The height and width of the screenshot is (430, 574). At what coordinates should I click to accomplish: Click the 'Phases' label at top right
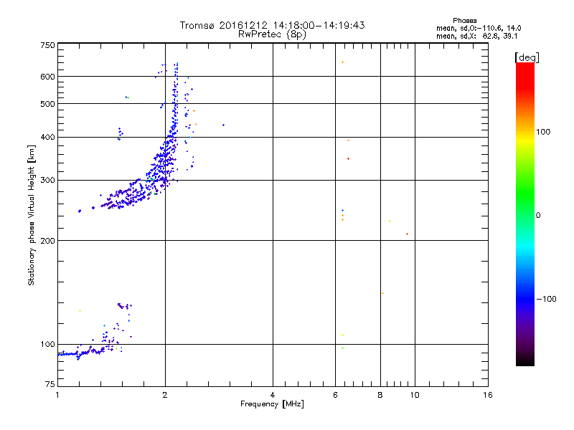click(x=464, y=21)
